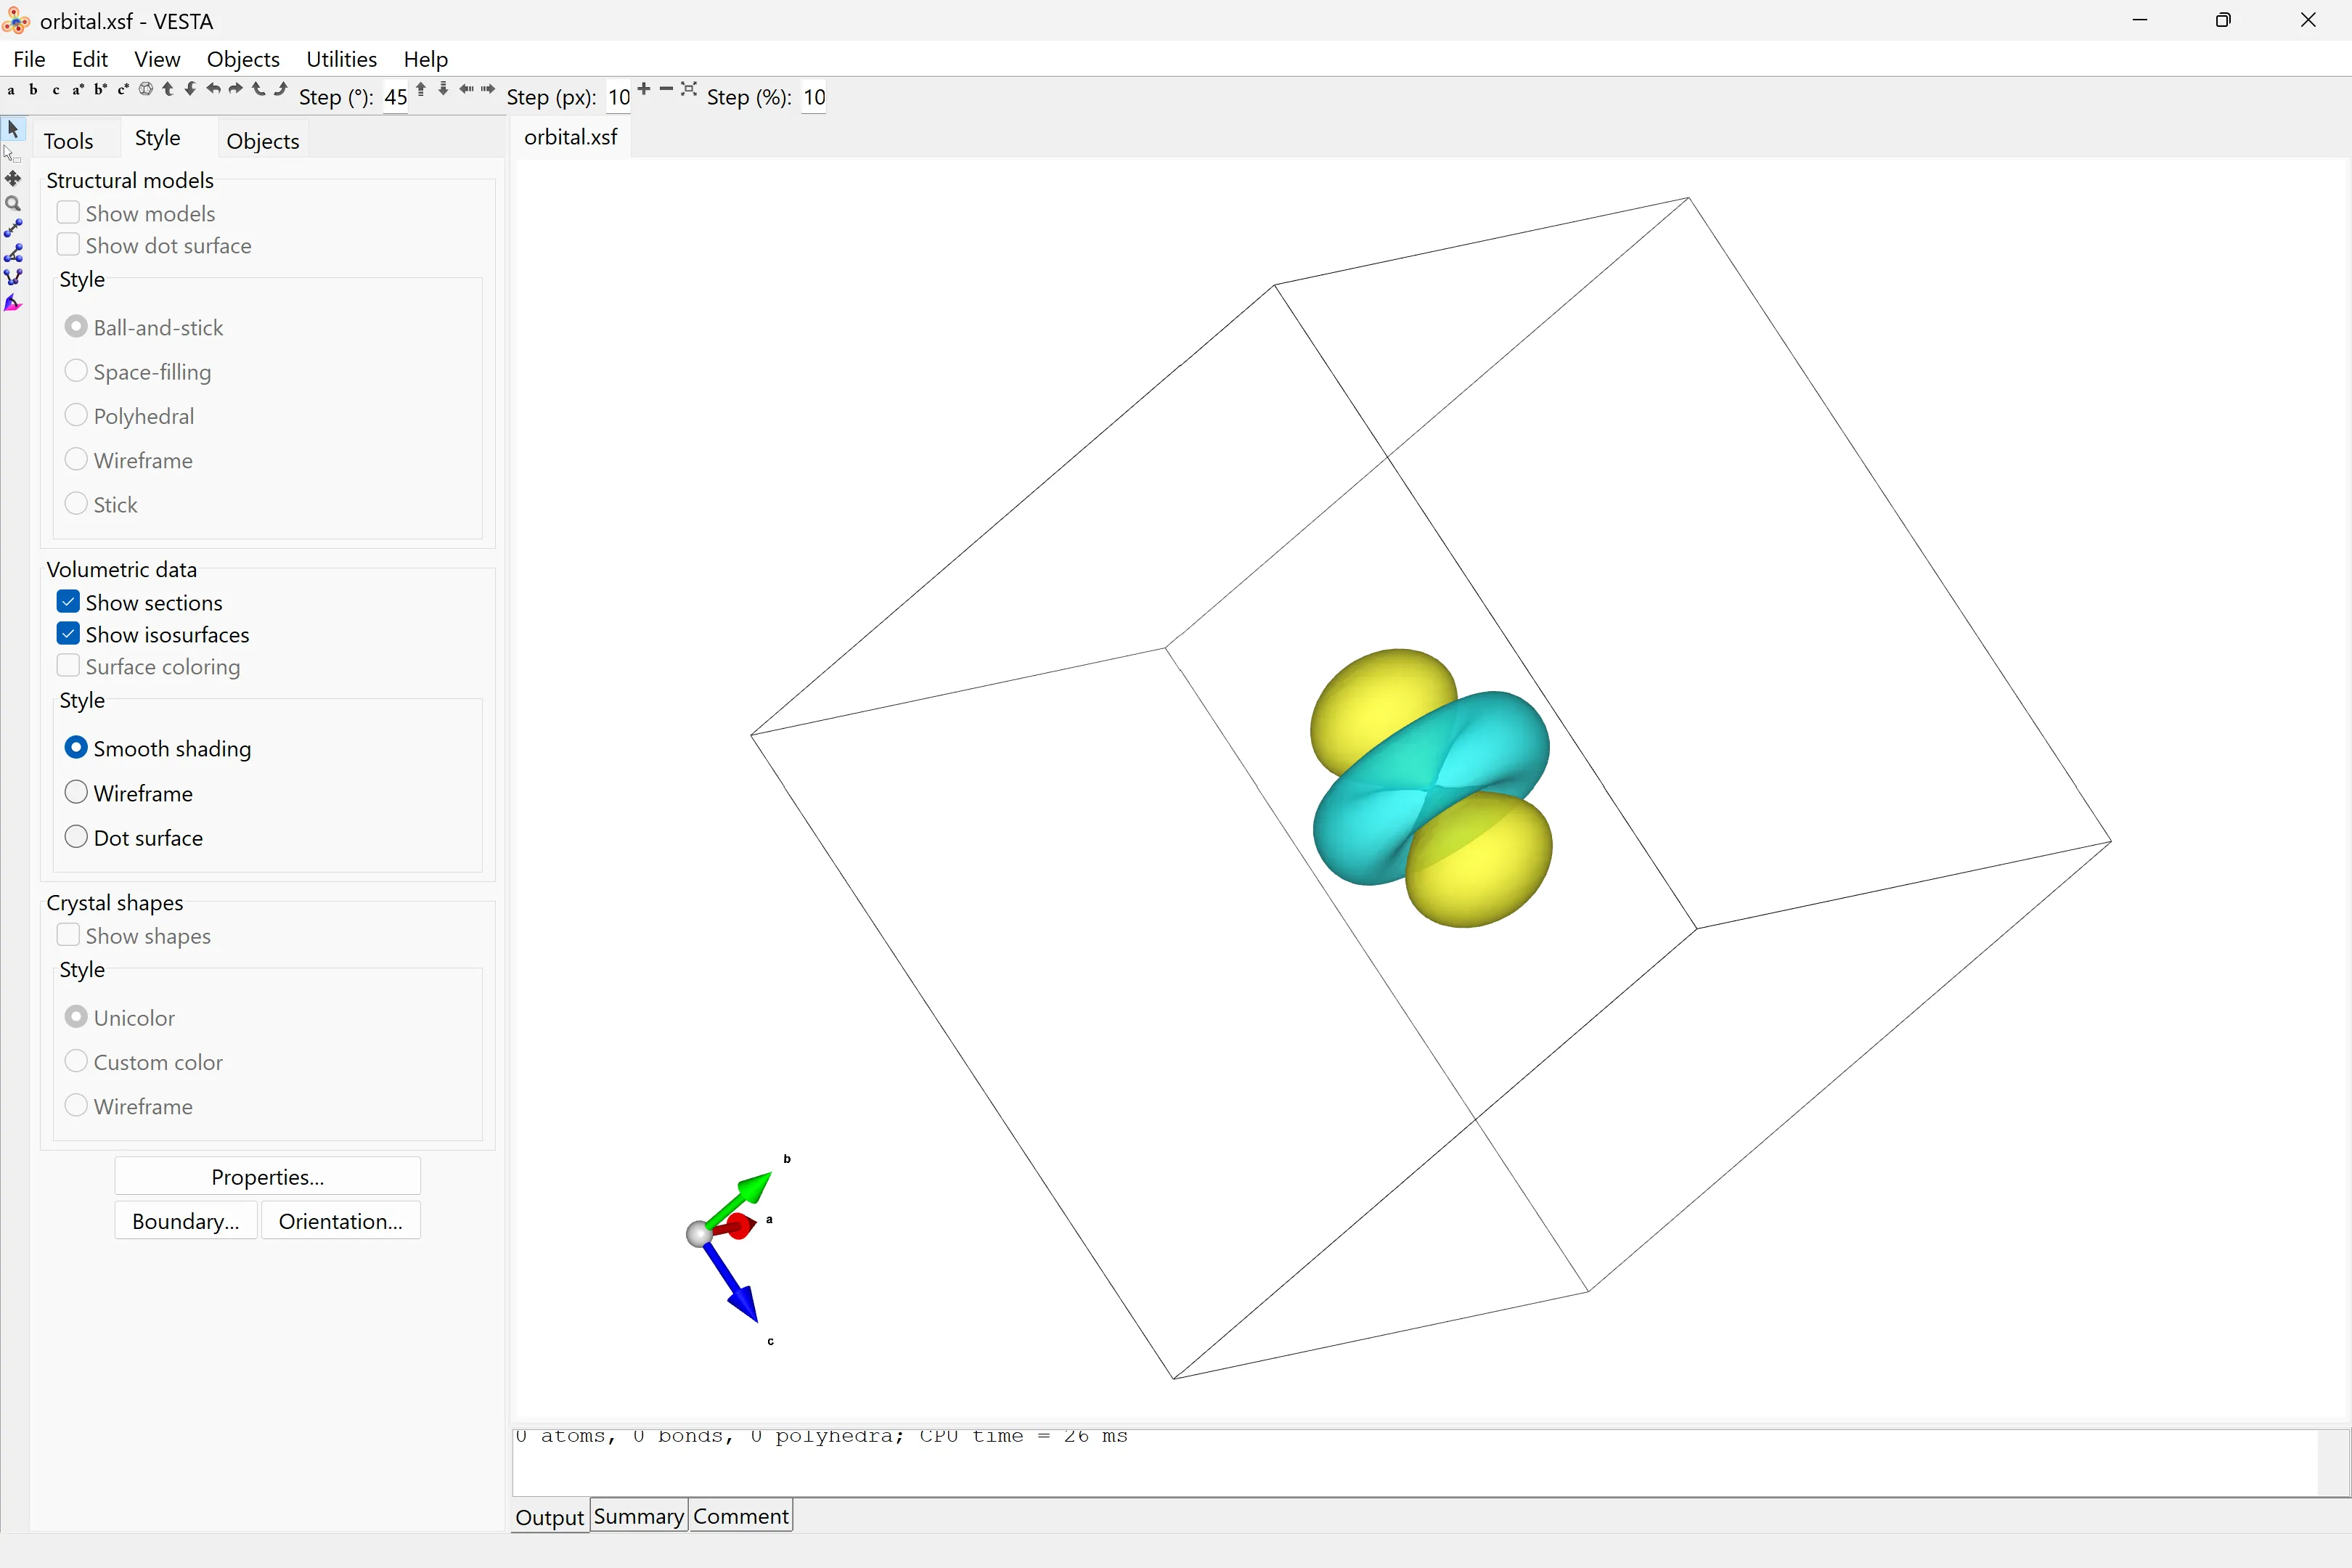Select the magnify zoom tool
Image resolution: width=2352 pixels, height=1568 pixels.
click(x=13, y=204)
